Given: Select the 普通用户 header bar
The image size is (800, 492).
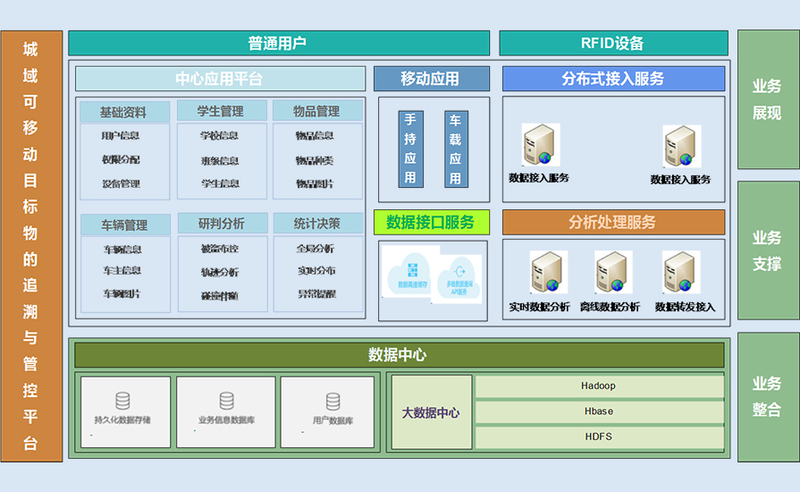Looking at the screenshot, I should coord(279,43).
